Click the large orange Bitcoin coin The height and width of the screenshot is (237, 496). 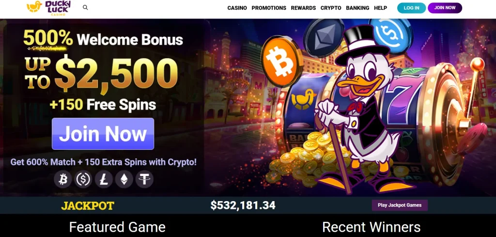(281, 61)
